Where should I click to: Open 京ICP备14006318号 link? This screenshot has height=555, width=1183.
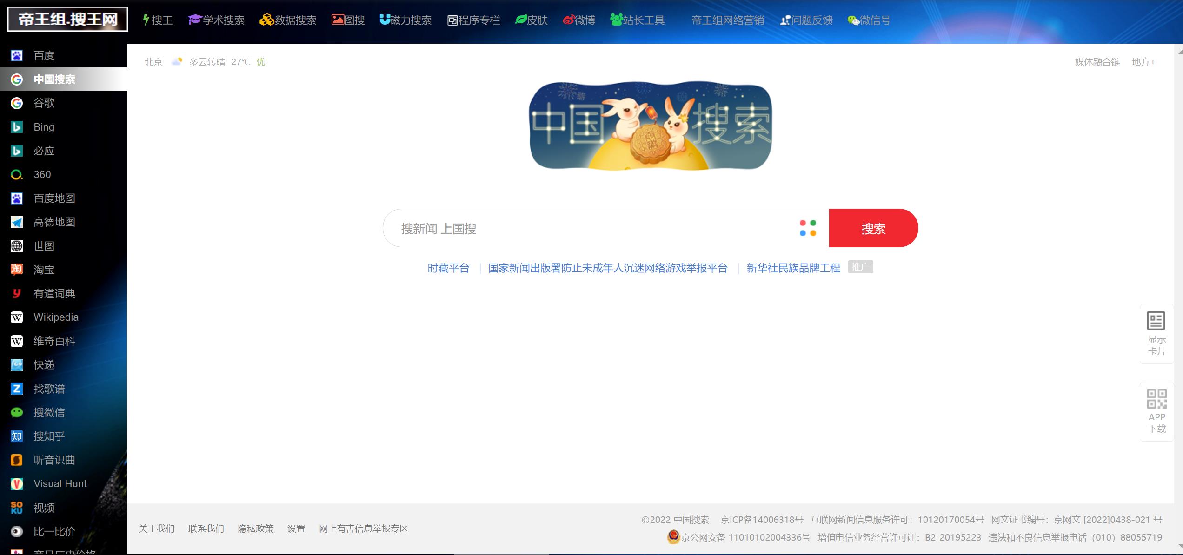[762, 520]
